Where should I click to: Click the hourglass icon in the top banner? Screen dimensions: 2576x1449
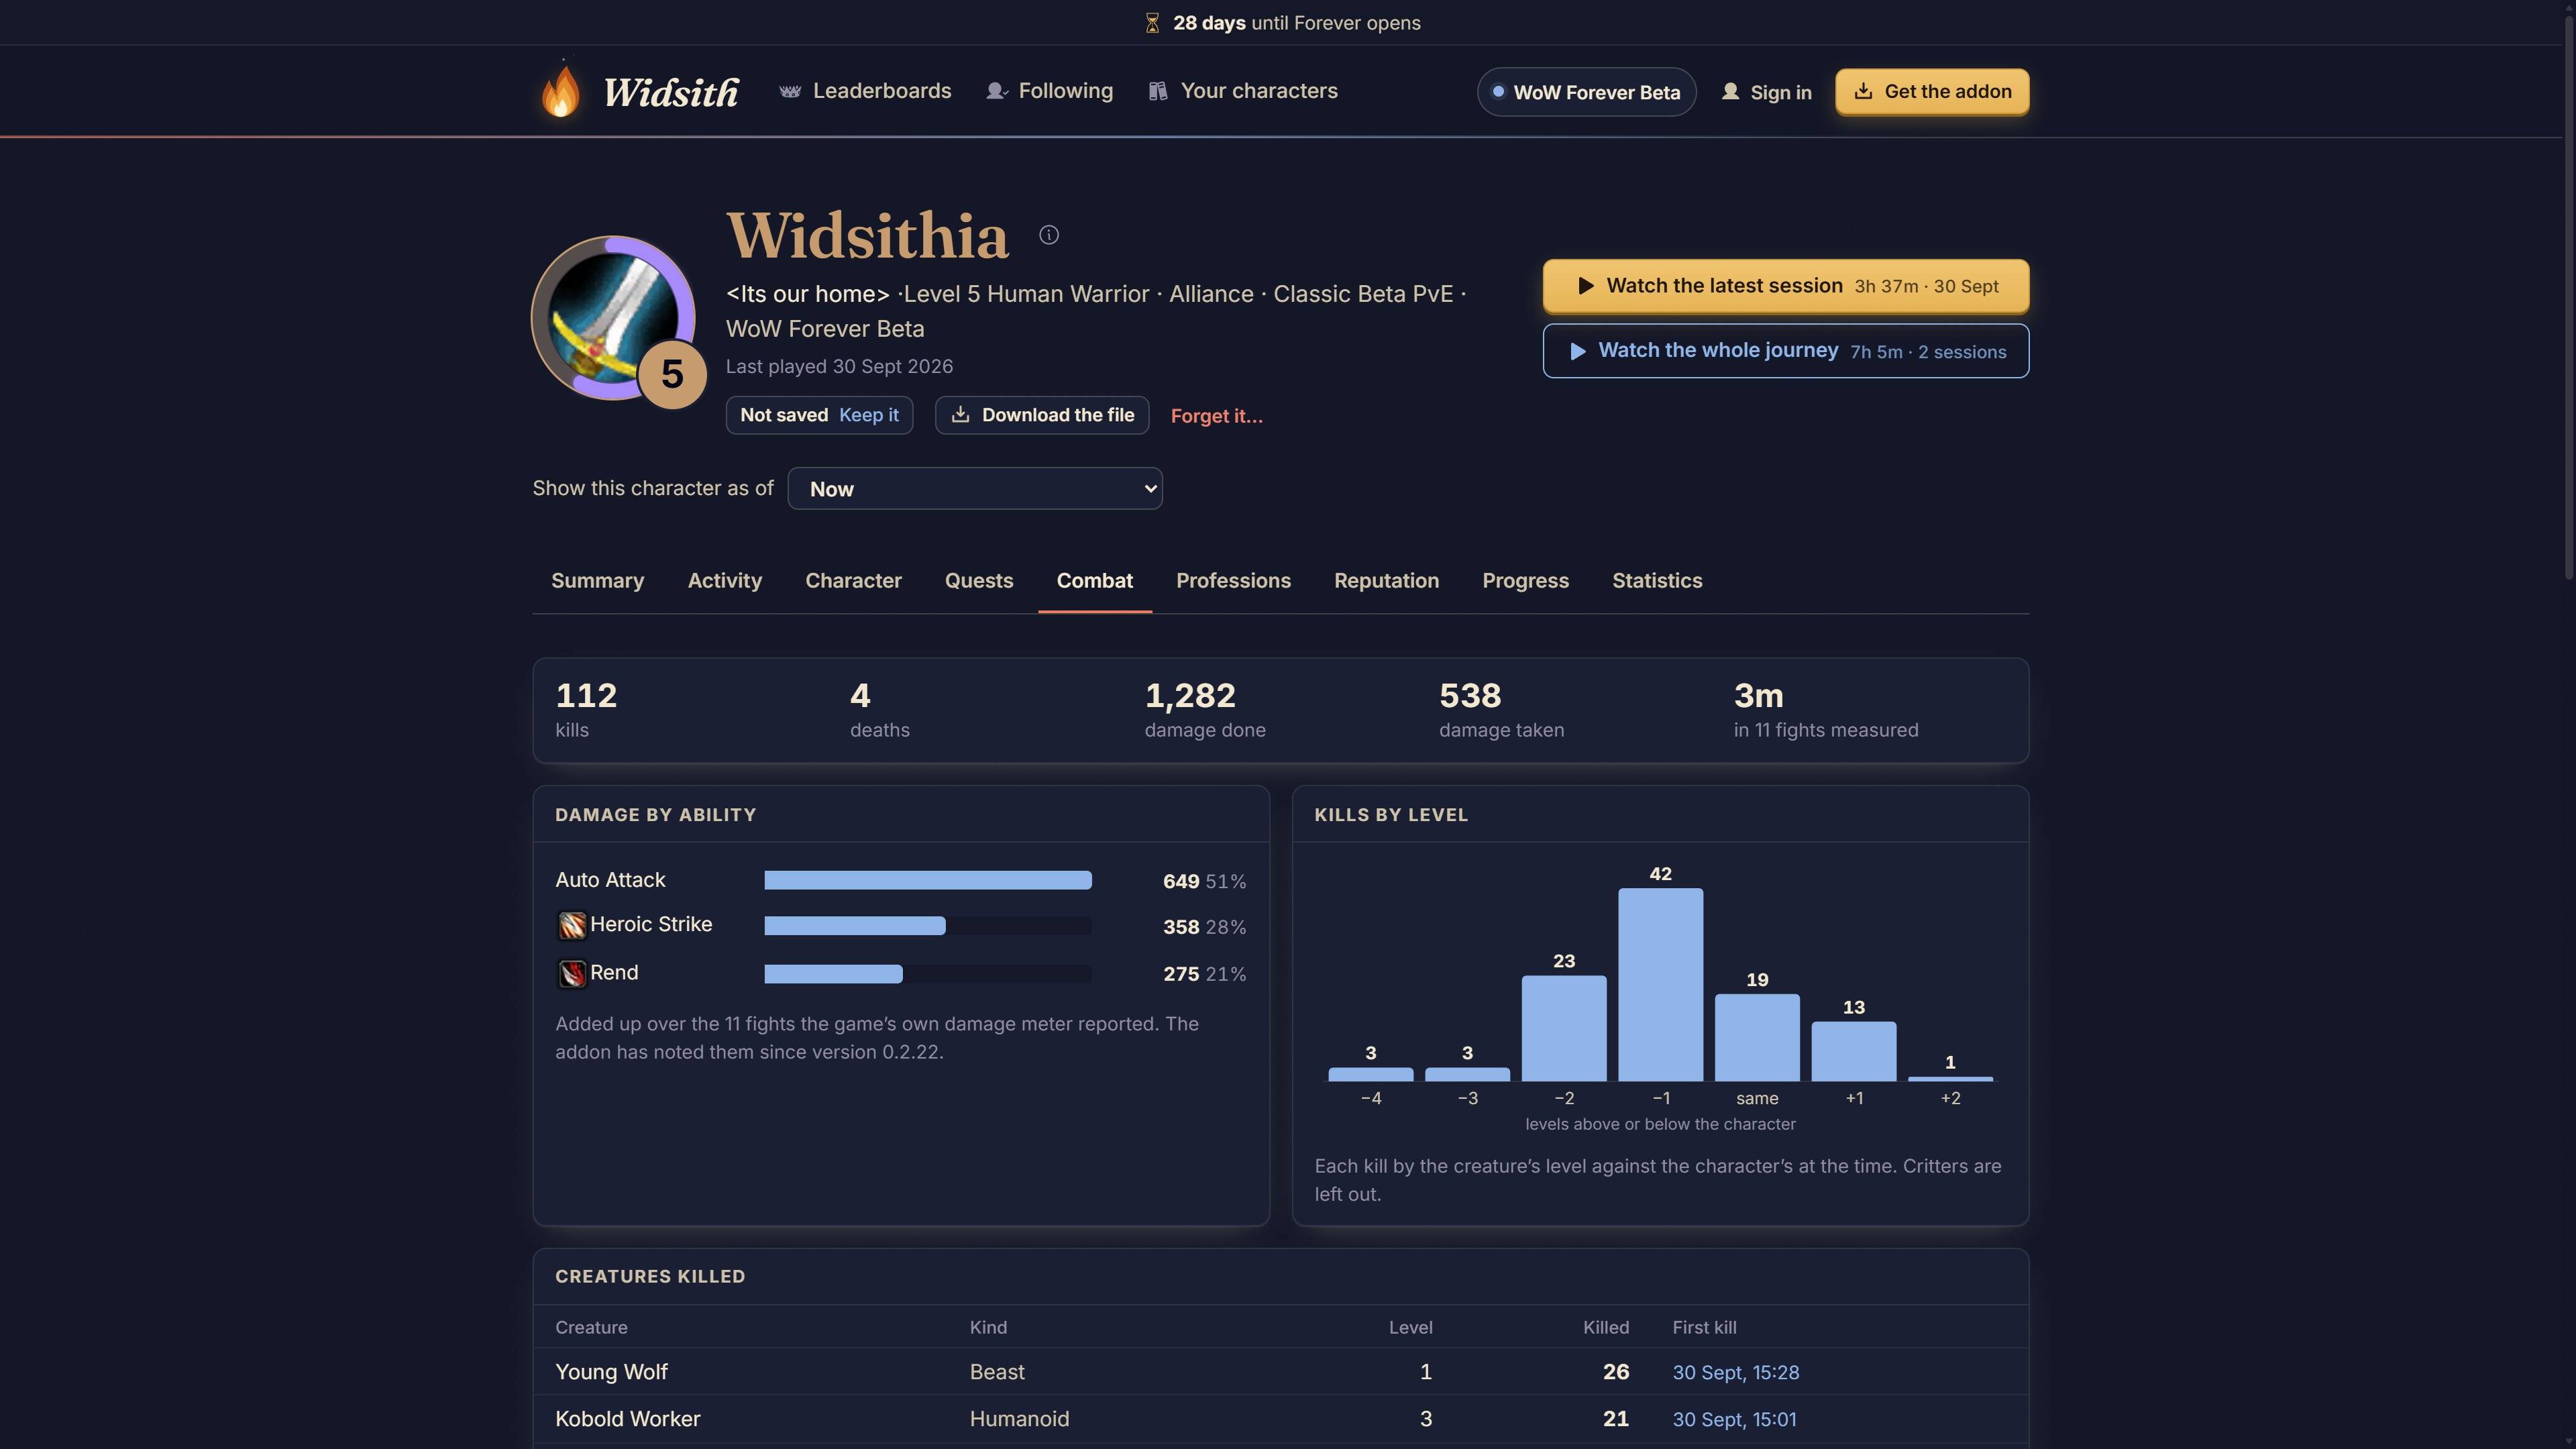point(1152,23)
